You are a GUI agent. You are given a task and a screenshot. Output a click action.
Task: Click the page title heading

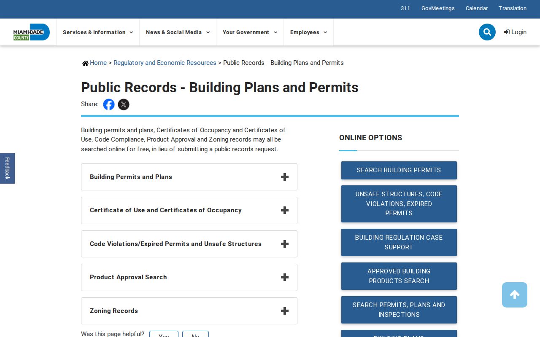[x=220, y=88]
